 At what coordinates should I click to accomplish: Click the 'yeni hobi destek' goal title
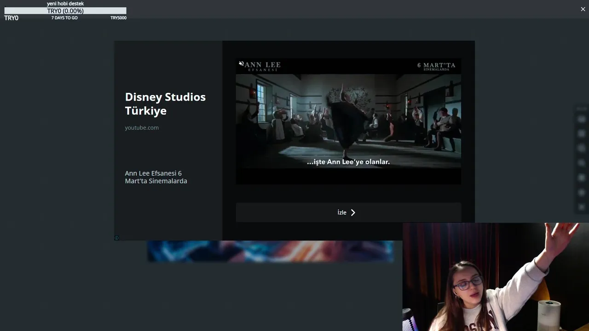(x=65, y=4)
